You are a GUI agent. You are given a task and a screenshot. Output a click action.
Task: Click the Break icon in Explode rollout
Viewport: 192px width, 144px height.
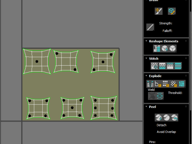(150, 84)
